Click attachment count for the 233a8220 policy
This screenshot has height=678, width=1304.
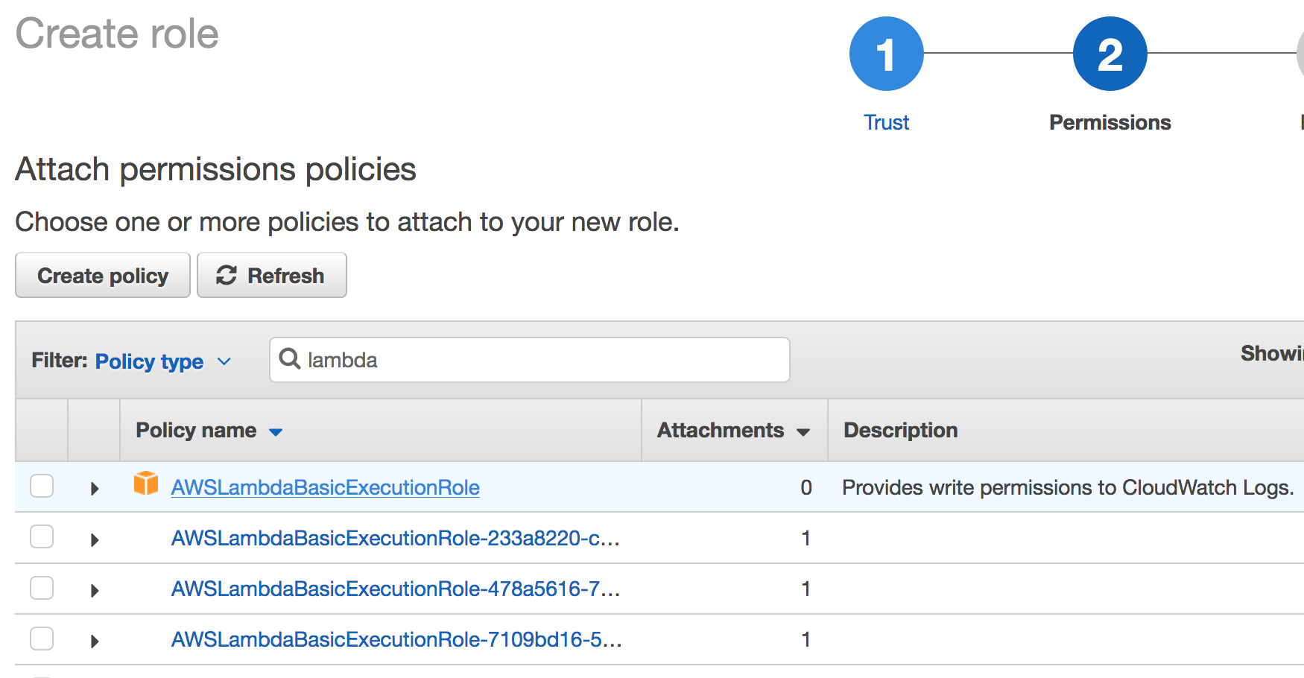(x=805, y=538)
